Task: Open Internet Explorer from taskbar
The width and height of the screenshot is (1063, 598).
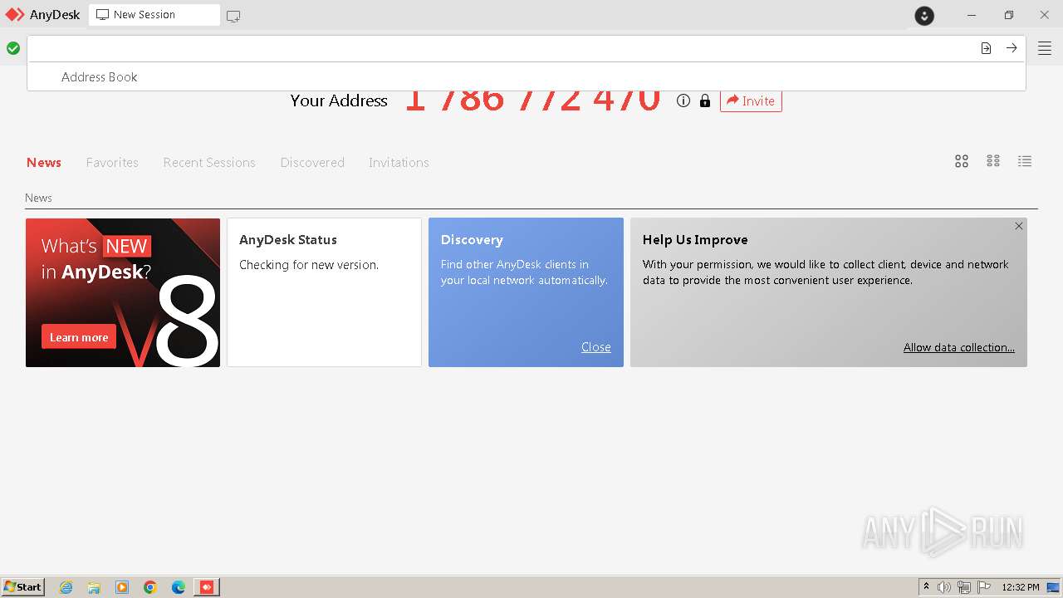Action: click(66, 587)
